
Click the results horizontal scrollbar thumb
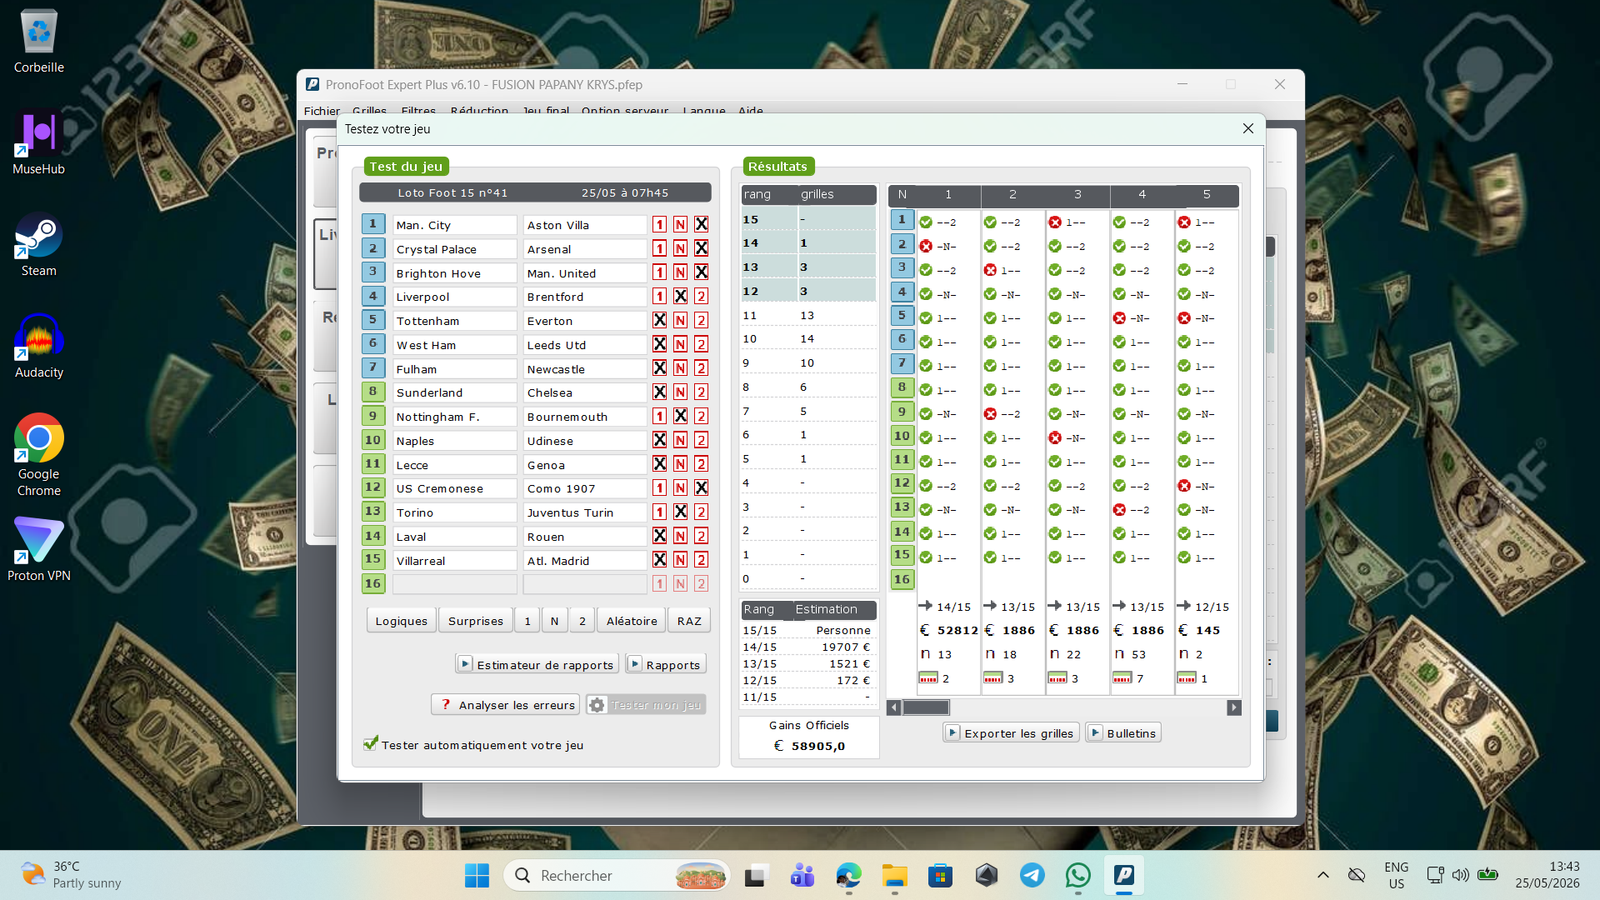pos(926,707)
